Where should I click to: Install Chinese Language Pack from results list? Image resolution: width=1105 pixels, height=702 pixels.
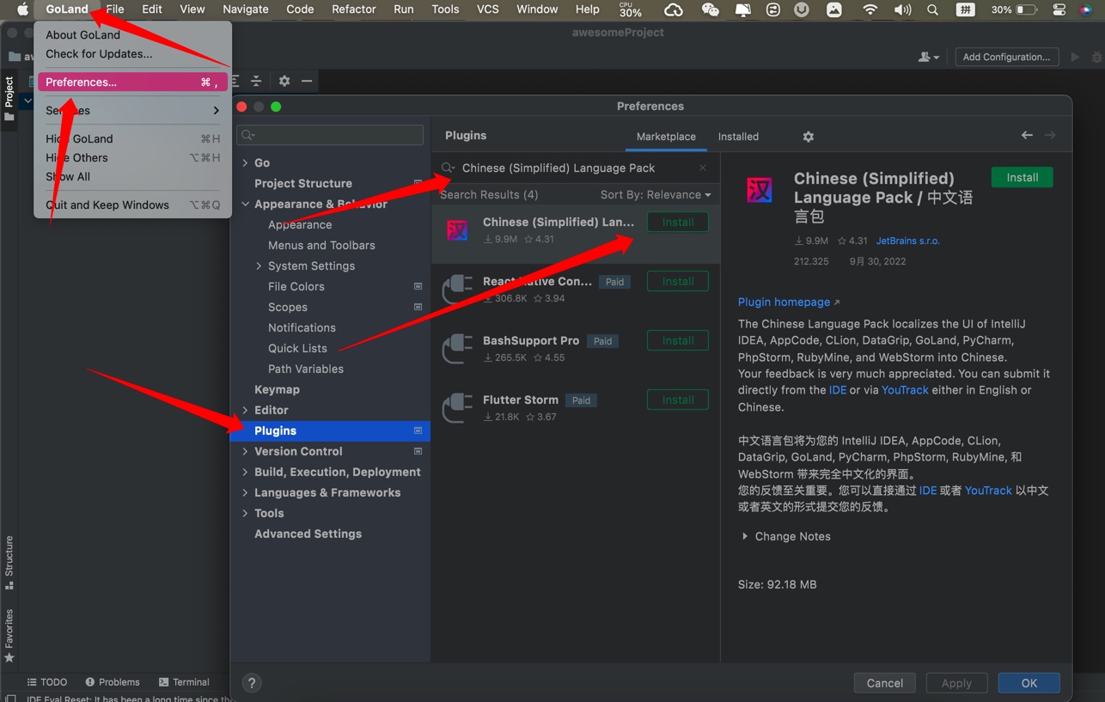click(677, 223)
